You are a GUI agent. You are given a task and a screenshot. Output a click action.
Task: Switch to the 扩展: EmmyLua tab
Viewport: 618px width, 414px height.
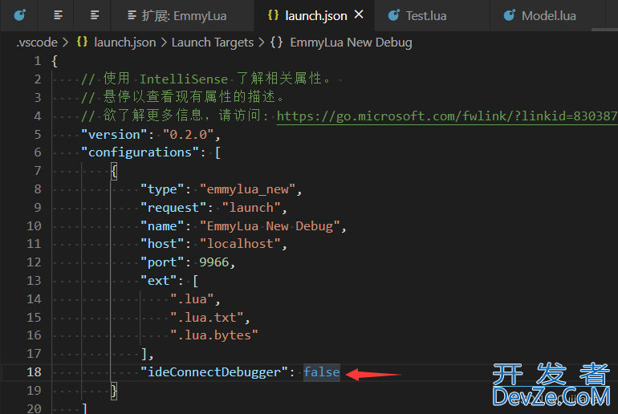pos(183,16)
